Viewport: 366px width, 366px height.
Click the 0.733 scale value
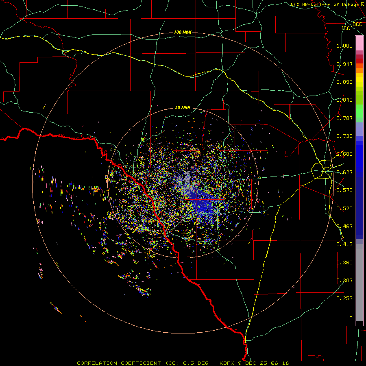pos(344,136)
